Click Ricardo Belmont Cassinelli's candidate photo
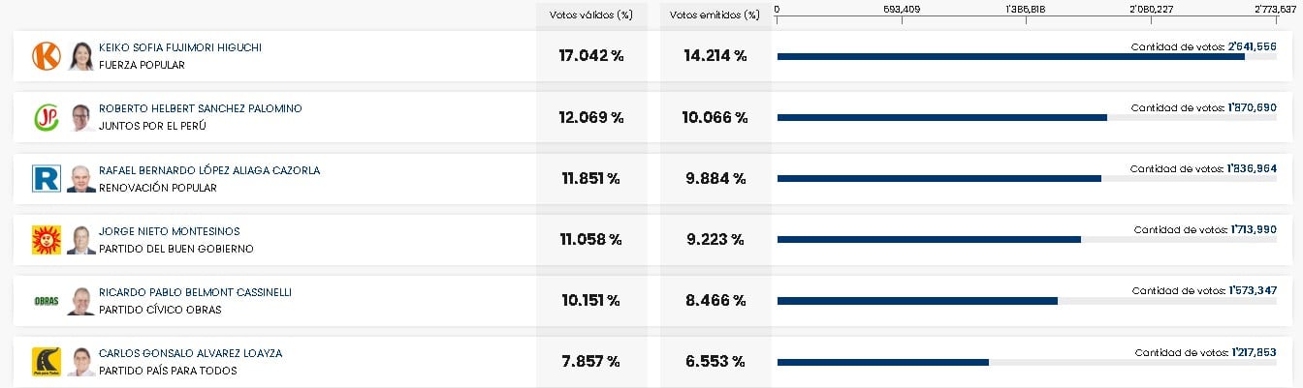Image resolution: width=1303 pixels, height=388 pixels. coord(80,301)
